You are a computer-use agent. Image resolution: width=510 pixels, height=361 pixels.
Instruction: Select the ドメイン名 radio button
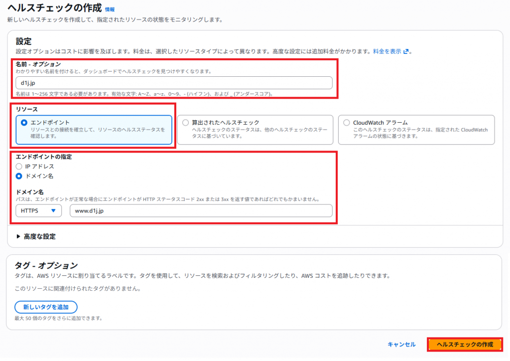pyautogui.click(x=19, y=176)
